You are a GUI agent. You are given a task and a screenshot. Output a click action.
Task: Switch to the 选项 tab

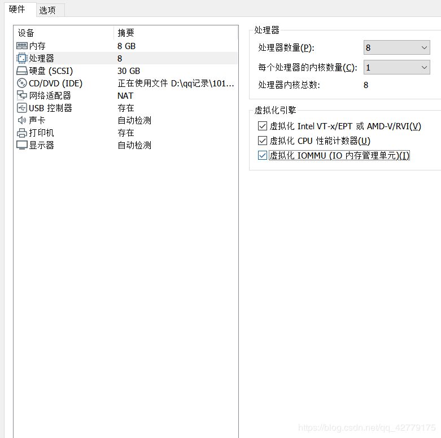coord(48,10)
